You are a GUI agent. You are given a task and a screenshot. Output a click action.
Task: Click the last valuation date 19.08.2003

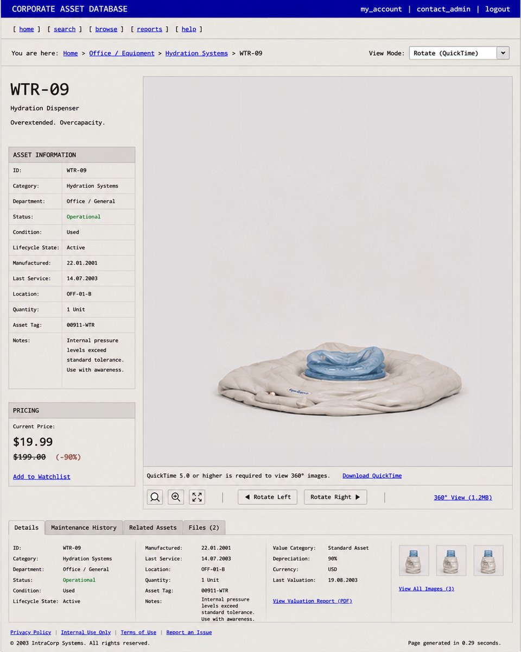(343, 580)
